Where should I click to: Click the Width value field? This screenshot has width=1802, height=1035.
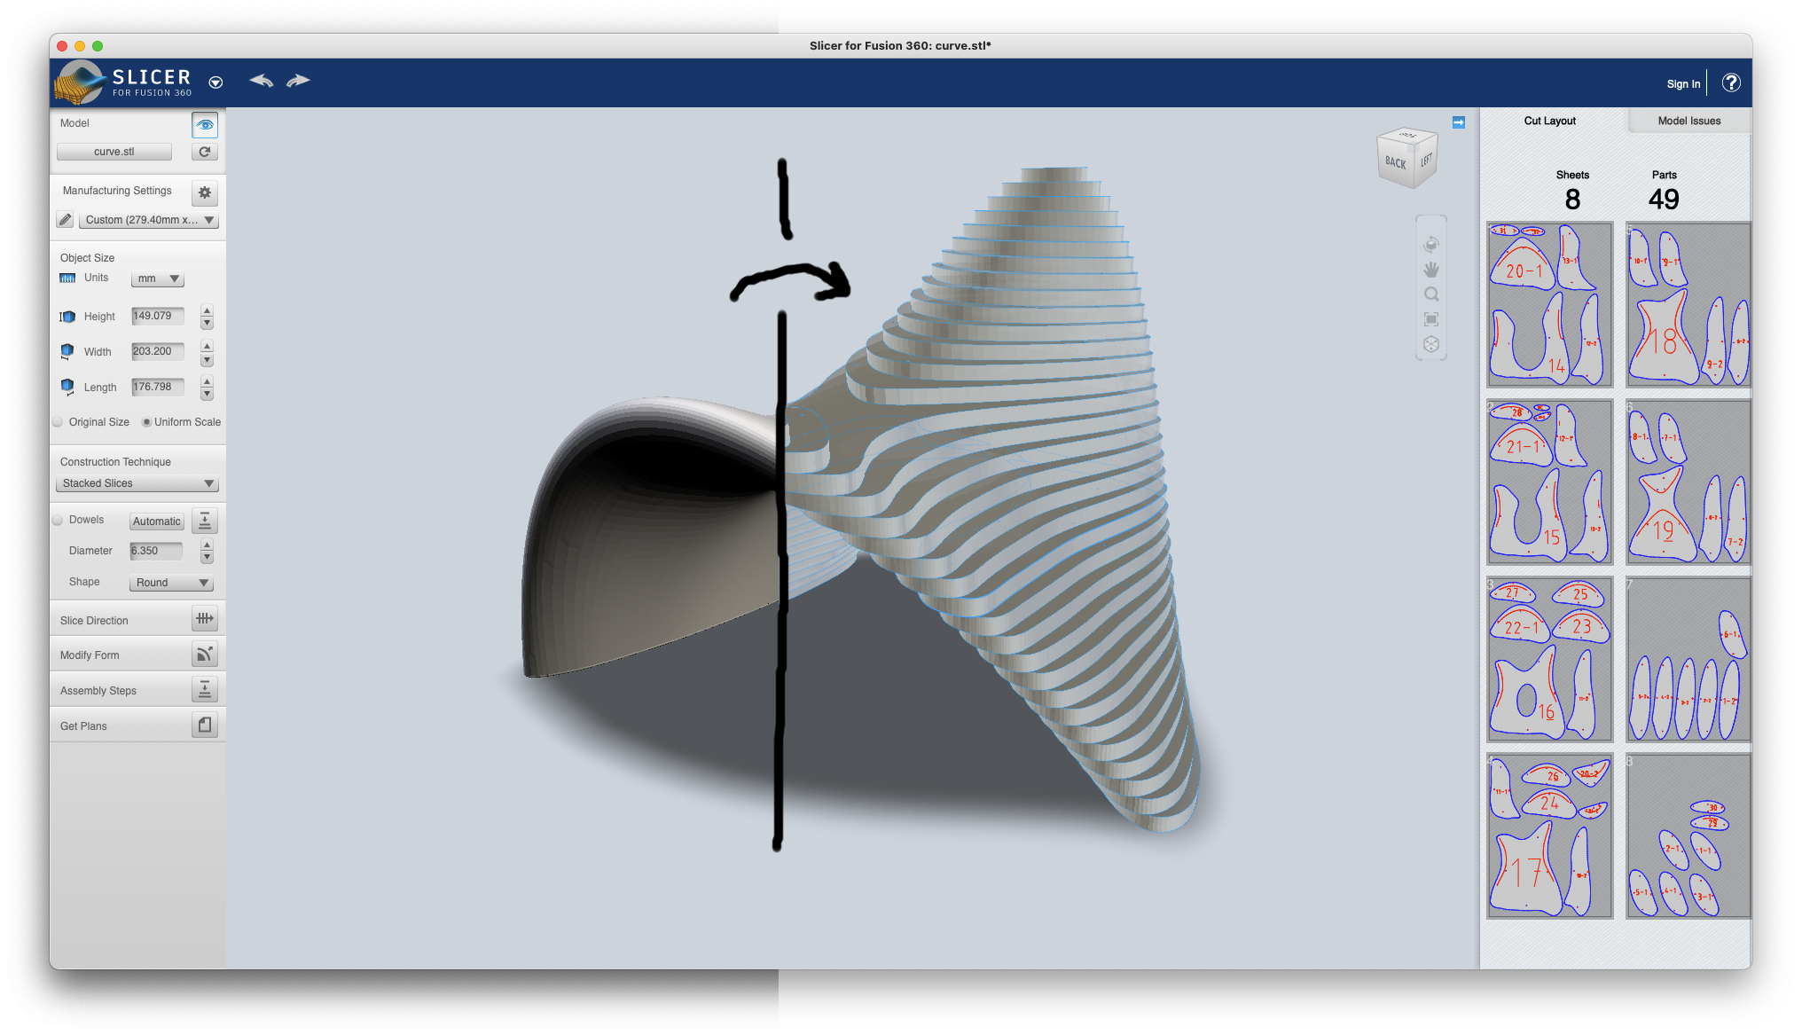(158, 351)
